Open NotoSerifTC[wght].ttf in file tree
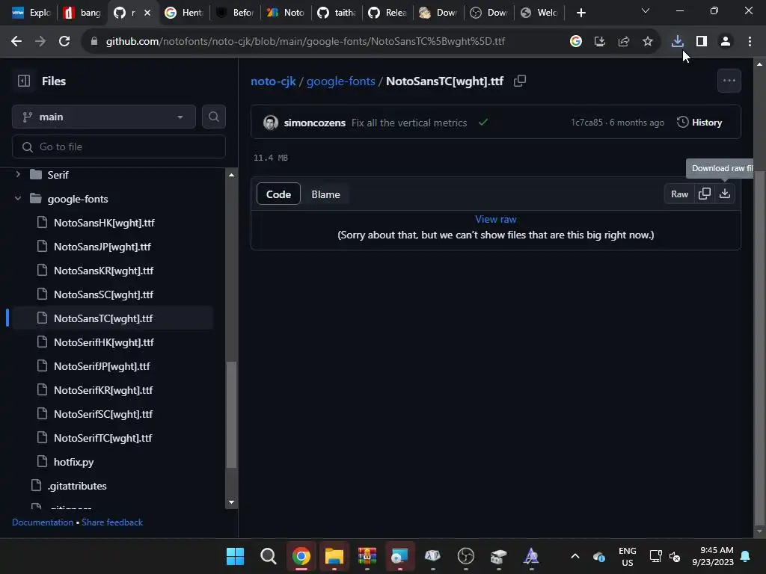This screenshot has width=766, height=574. point(102,438)
